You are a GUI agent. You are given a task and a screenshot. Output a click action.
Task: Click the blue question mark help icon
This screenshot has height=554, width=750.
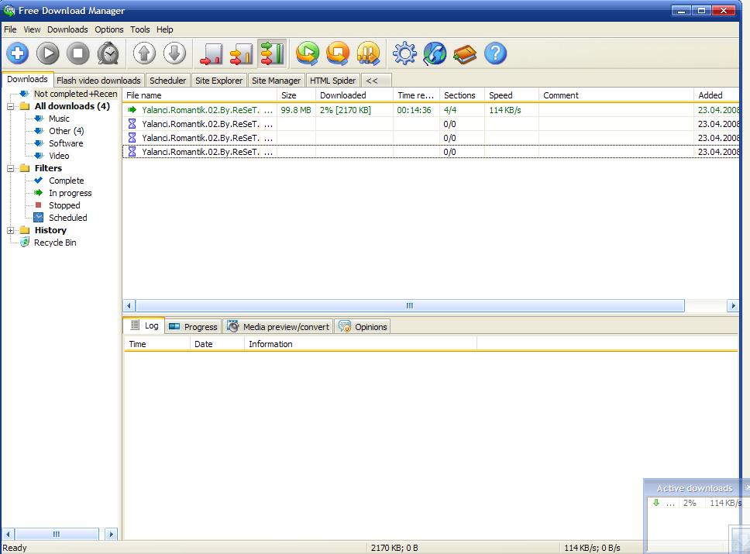tap(495, 53)
